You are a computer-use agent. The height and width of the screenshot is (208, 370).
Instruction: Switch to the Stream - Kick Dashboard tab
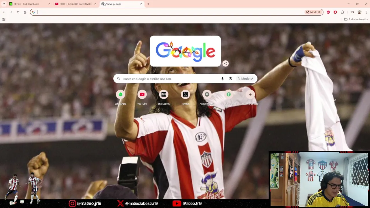[29, 4]
